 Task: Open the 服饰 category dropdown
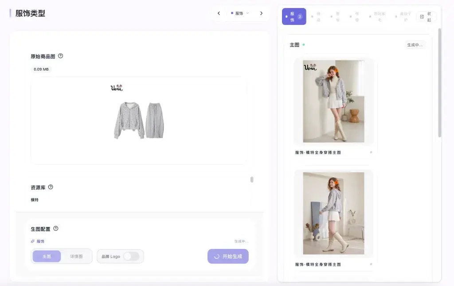point(240,13)
